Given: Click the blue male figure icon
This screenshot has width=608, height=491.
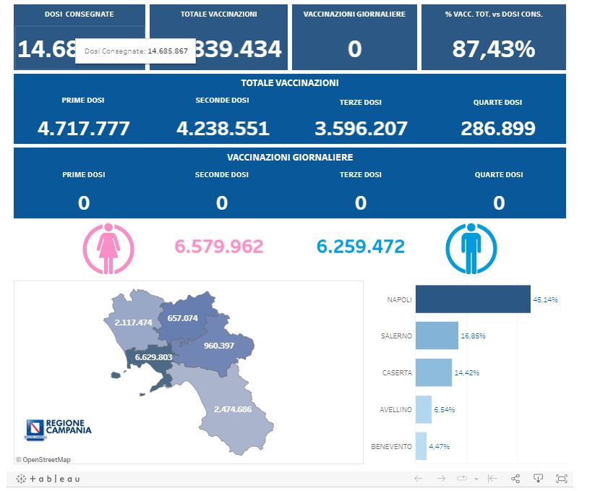Looking at the screenshot, I should [471, 249].
